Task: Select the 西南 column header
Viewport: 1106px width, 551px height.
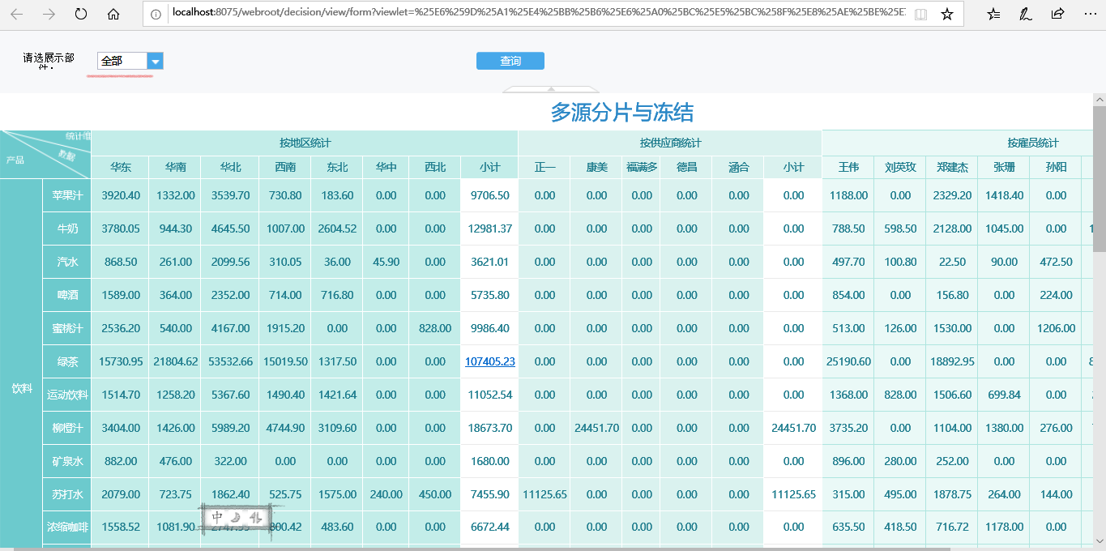Action: click(x=285, y=167)
